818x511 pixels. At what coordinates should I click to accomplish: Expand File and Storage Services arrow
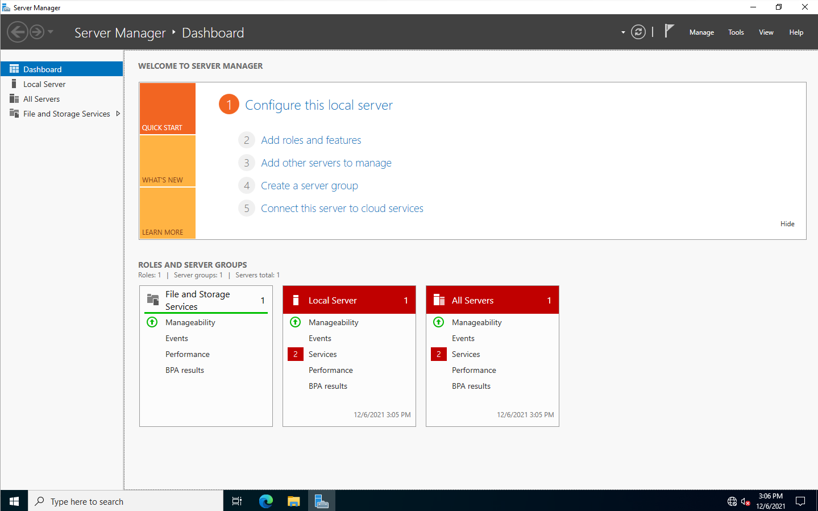tap(118, 114)
